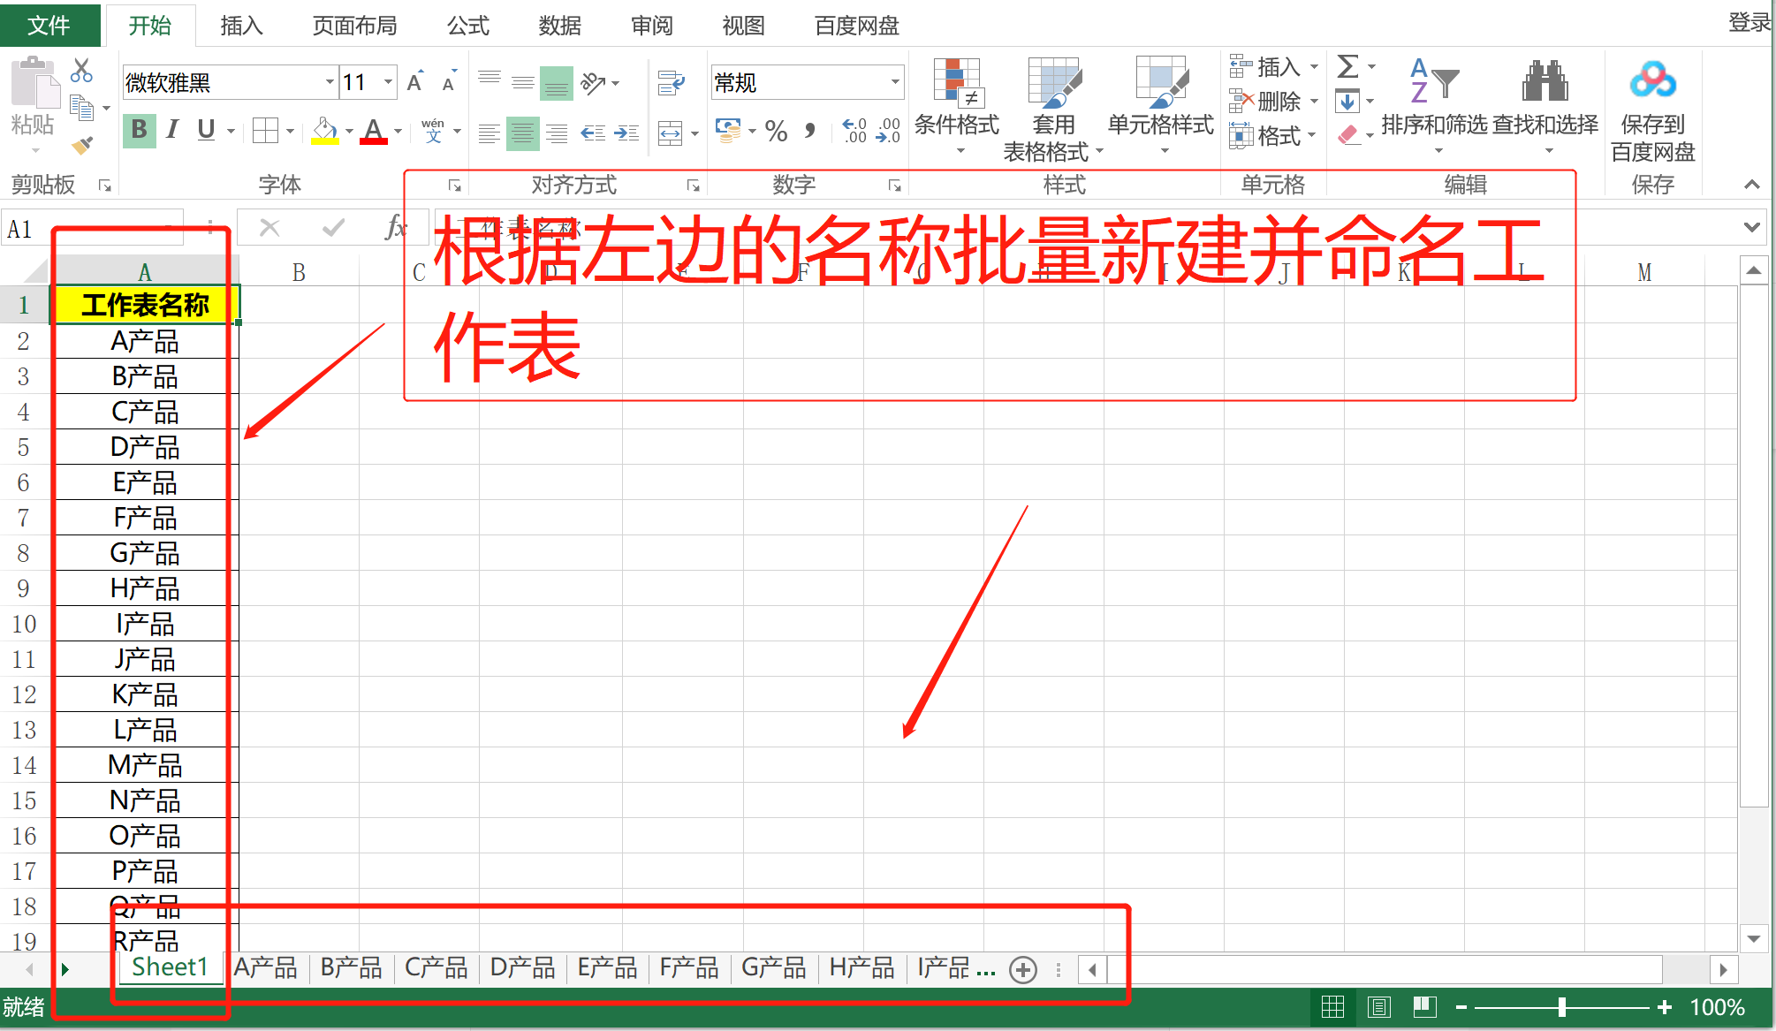The height and width of the screenshot is (1031, 1776).
Task: Open Conditional Formatting (条件格式)
Action: [x=957, y=106]
